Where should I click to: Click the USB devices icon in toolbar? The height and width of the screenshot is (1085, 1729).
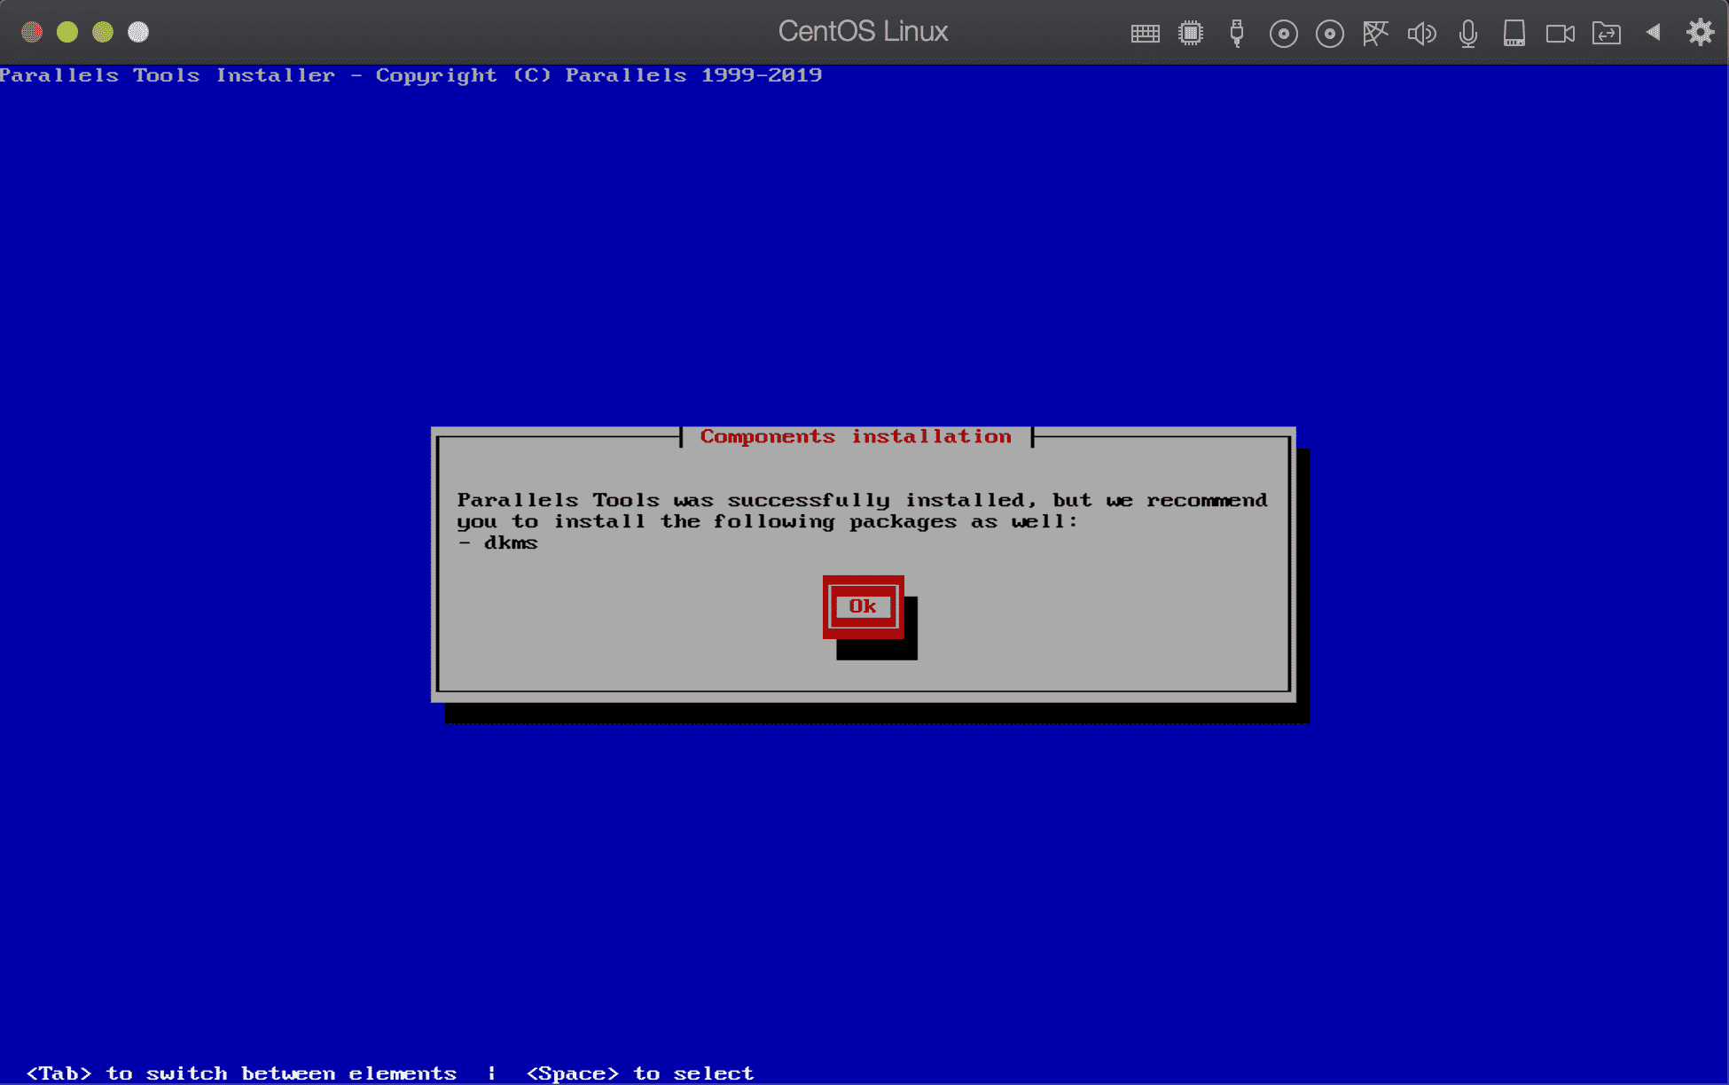[x=1236, y=31]
